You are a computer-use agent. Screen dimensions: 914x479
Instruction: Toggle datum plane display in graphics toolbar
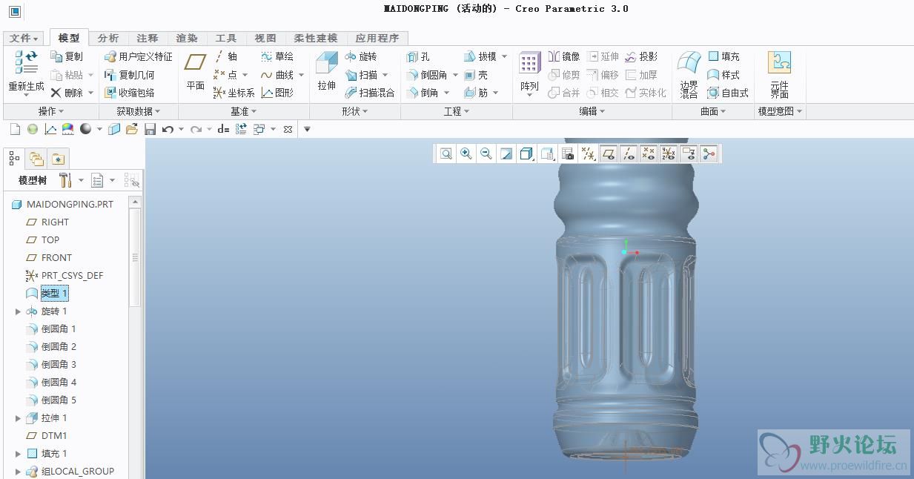(x=609, y=153)
